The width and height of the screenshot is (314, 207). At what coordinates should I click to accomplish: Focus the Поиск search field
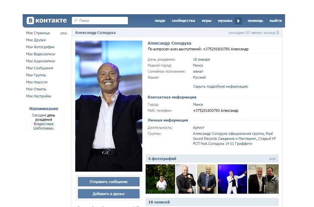click(100, 21)
